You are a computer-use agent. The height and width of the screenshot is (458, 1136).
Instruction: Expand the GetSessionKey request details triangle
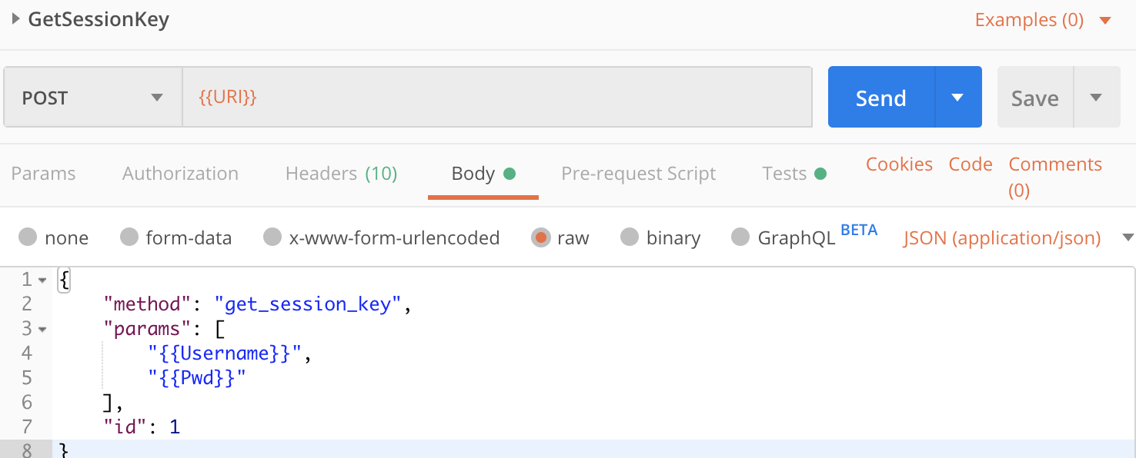pyautogui.click(x=15, y=19)
